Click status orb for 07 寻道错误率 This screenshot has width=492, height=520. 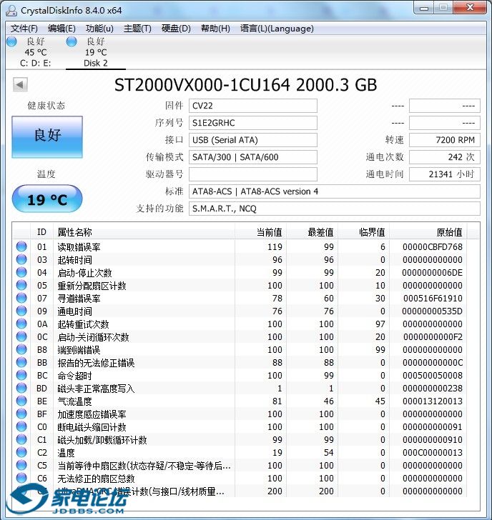(x=21, y=298)
